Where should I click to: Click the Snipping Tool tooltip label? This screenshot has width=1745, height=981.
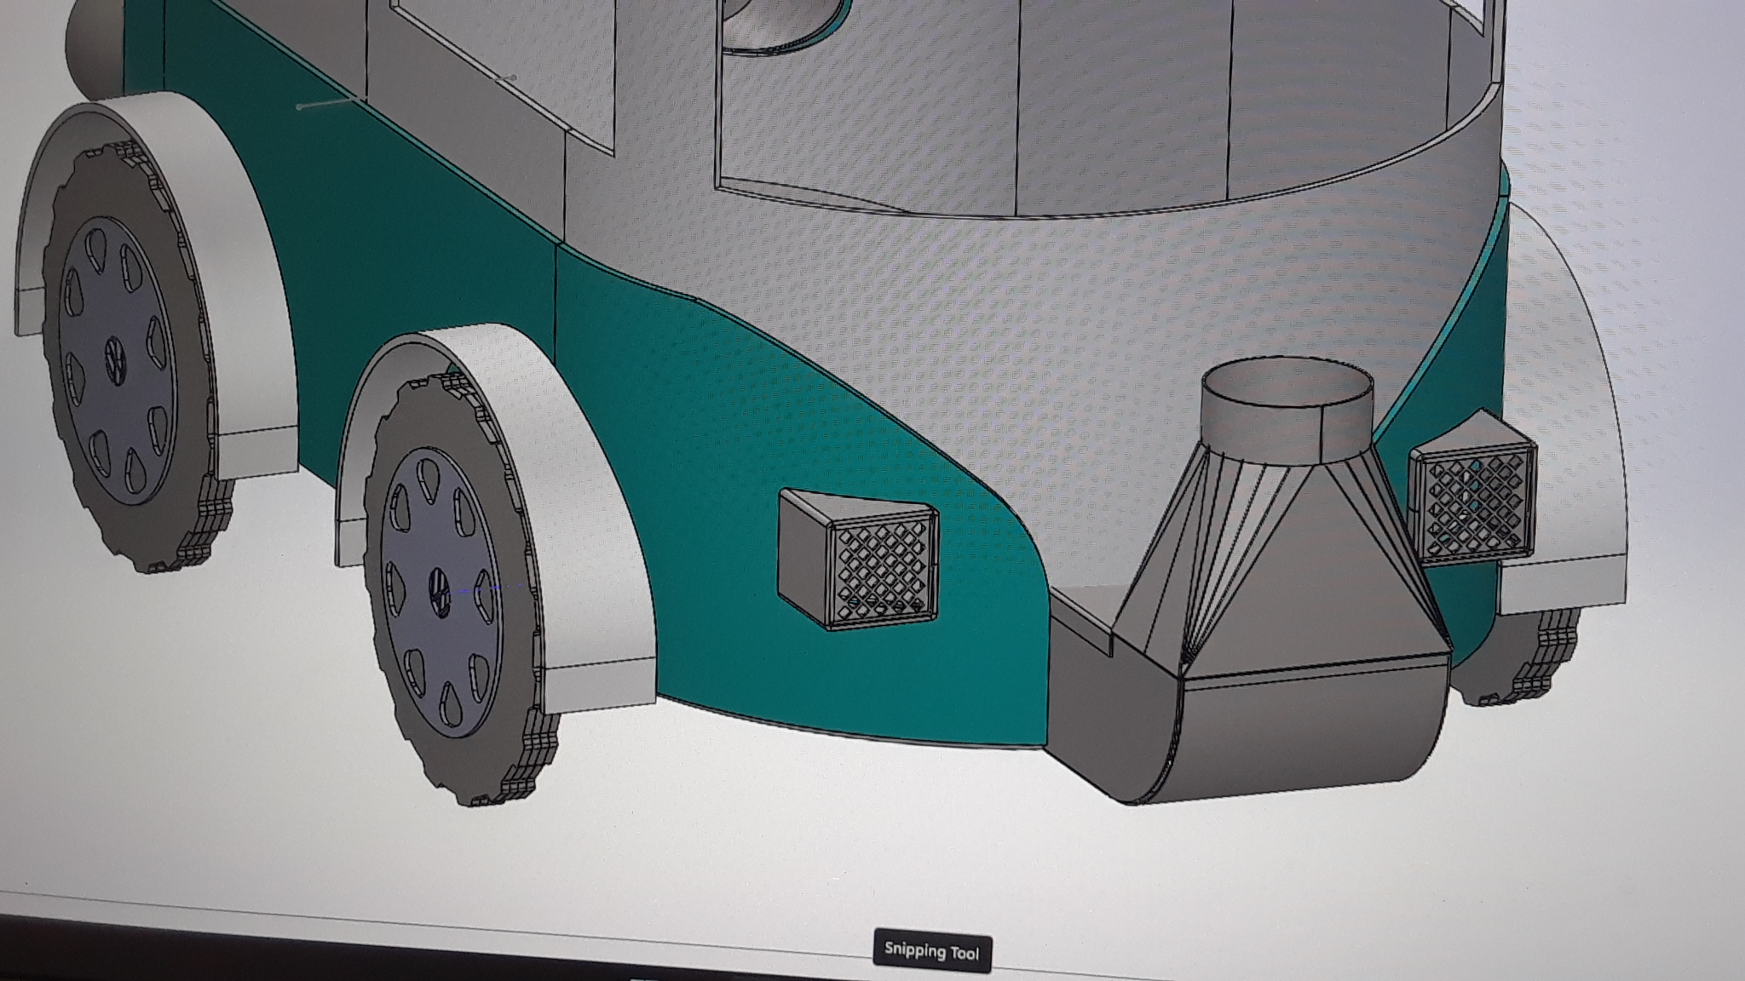(932, 950)
